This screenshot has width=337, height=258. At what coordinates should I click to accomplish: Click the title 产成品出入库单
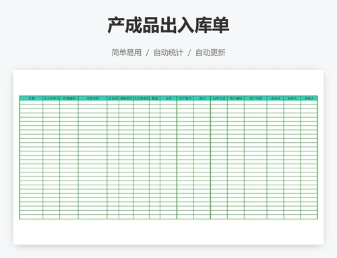(x=168, y=25)
